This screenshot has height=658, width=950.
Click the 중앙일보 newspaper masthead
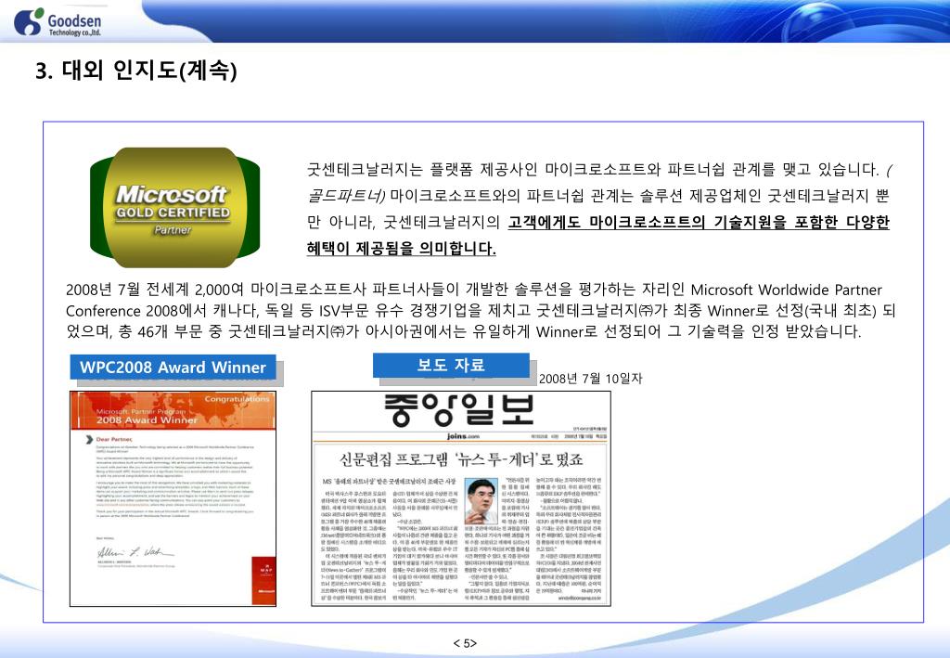[x=459, y=410]
